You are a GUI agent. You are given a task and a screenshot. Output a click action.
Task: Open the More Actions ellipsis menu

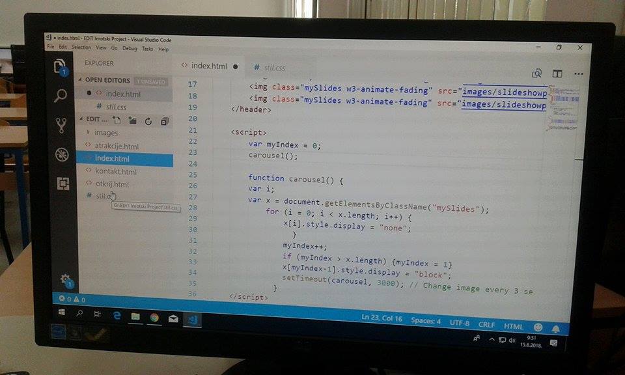point(579,74)
